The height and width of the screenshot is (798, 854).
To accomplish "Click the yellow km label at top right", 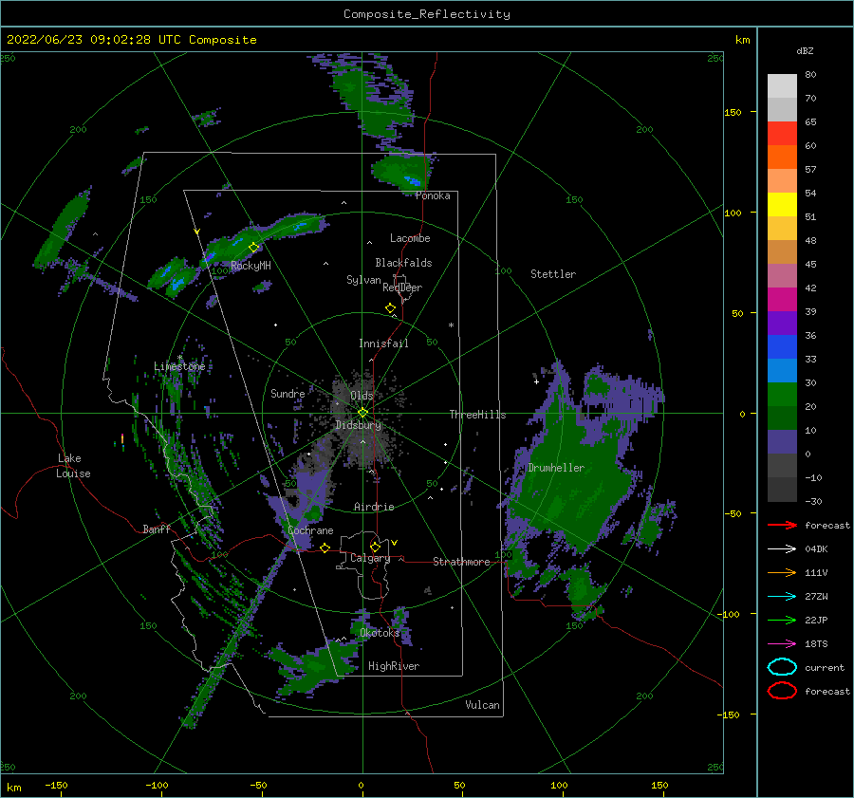I will [742, 40].
